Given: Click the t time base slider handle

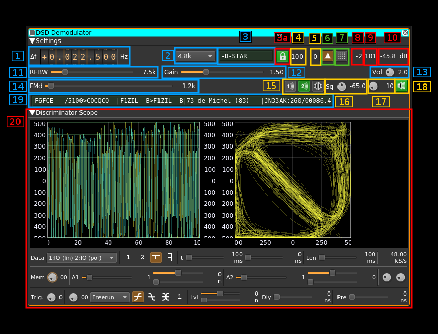Looking at the screenshot, I should [189, 257].
